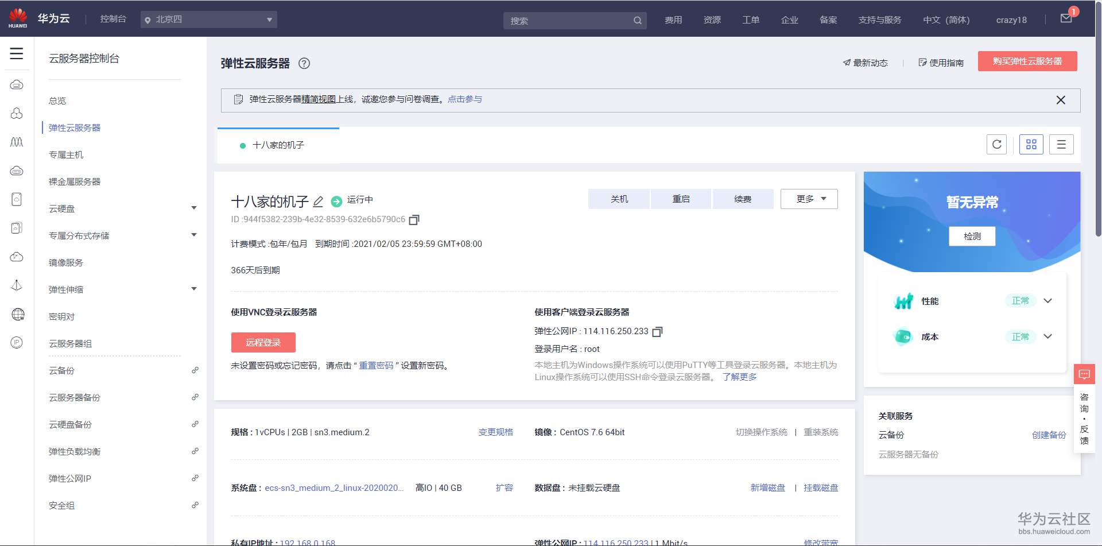The image size is (1102, 546).
Task: Open the hamburger navigation menu
Action: coord(17,53)
